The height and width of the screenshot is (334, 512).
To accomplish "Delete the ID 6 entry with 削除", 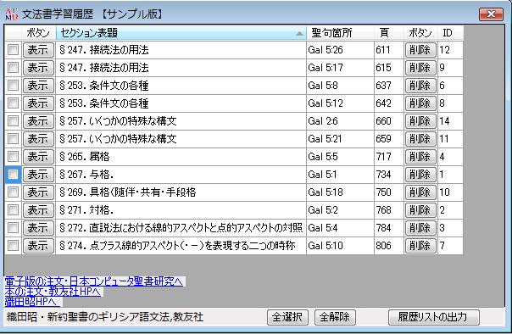I will click(420, 86).
